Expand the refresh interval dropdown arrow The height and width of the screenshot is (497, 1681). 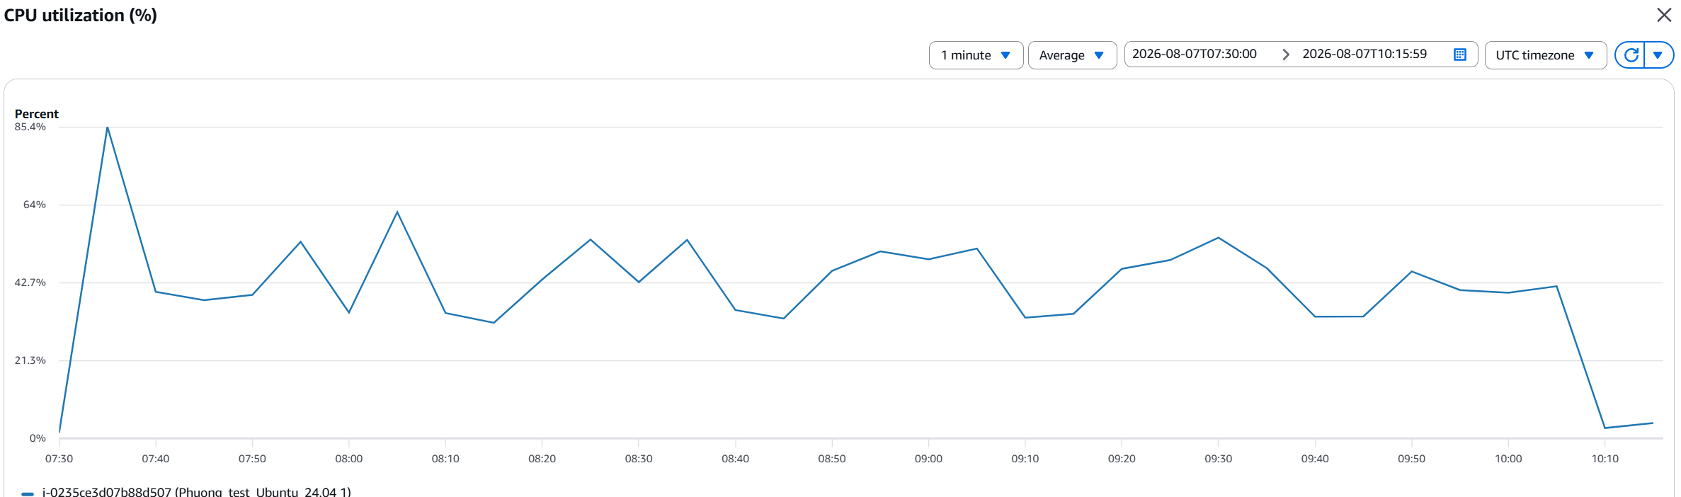coord(1658,55)
